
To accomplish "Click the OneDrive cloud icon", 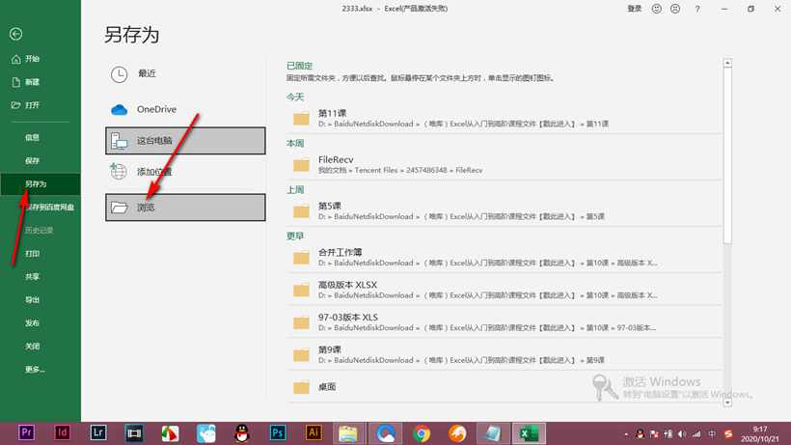I will (119, 109).
